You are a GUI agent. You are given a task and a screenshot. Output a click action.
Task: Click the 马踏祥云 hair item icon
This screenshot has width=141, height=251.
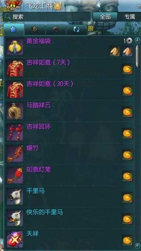[x=15, y=111]
